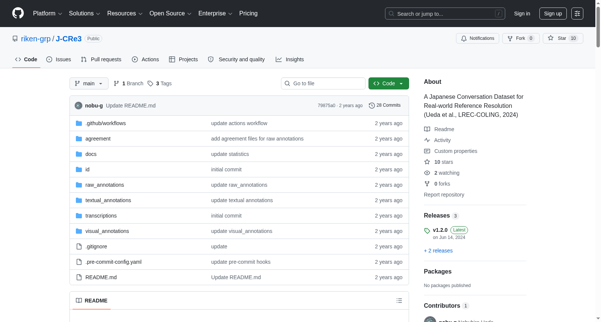
Task: Open the textual_annotations folder
Action: click(x=108, y=200)
